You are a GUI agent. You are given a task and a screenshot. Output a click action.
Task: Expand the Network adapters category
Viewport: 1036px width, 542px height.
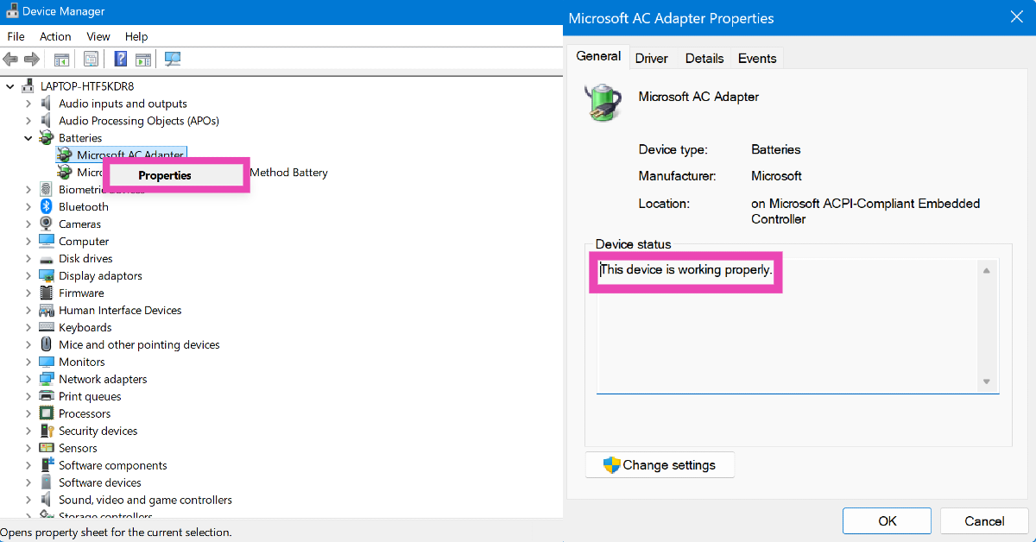click(28, 380)
